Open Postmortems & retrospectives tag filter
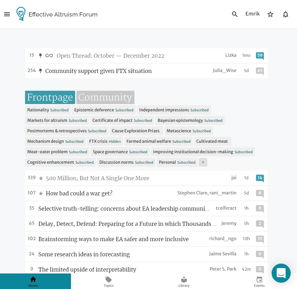 point(67,131)
